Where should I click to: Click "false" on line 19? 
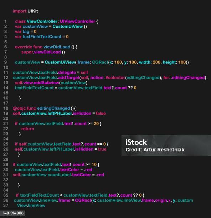[101, 113]
